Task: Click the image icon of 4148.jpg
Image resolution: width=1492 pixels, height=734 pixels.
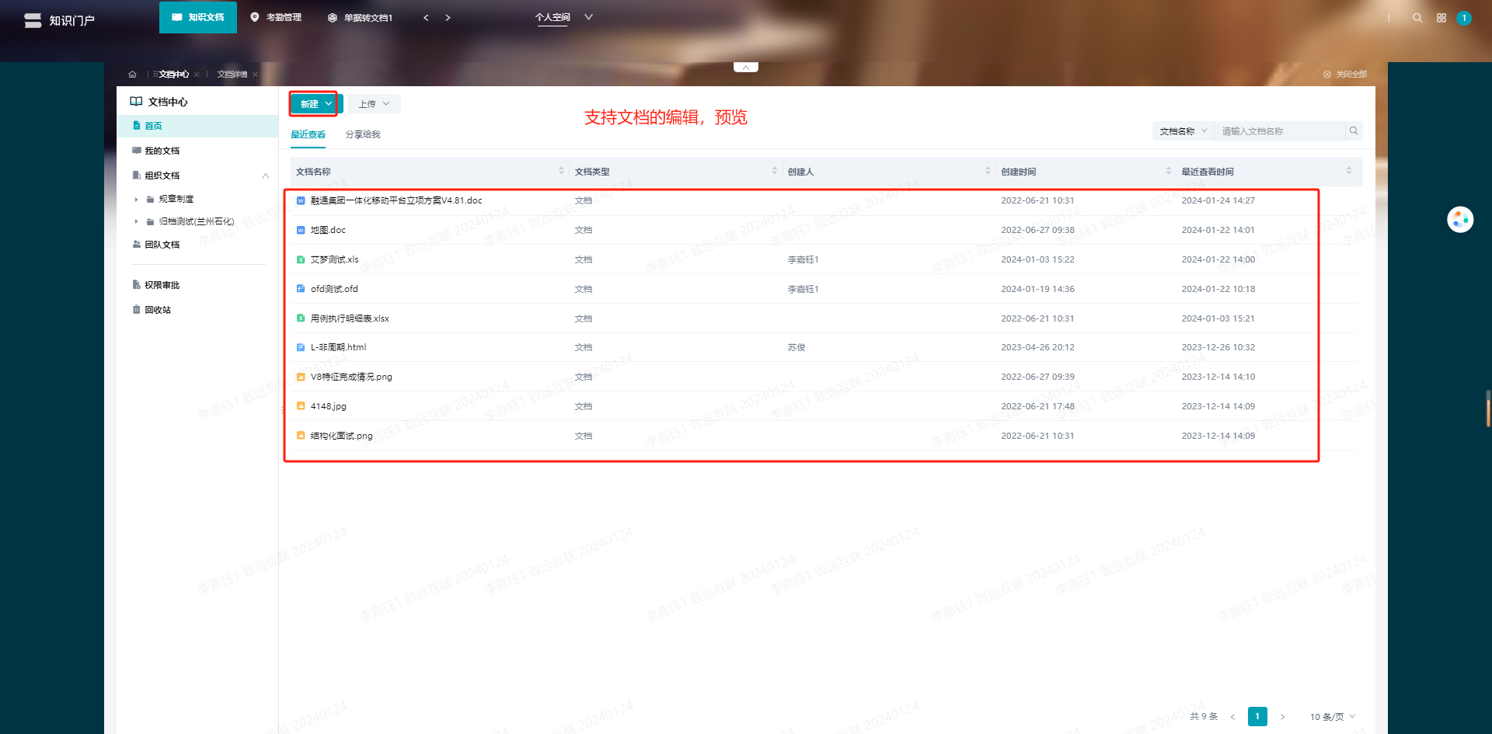Action: click(x=301, y=406)
